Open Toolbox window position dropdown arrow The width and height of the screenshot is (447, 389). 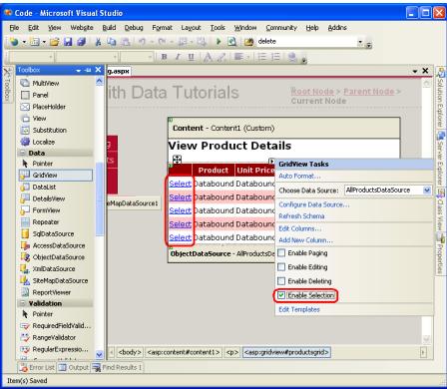click(79, 70)
